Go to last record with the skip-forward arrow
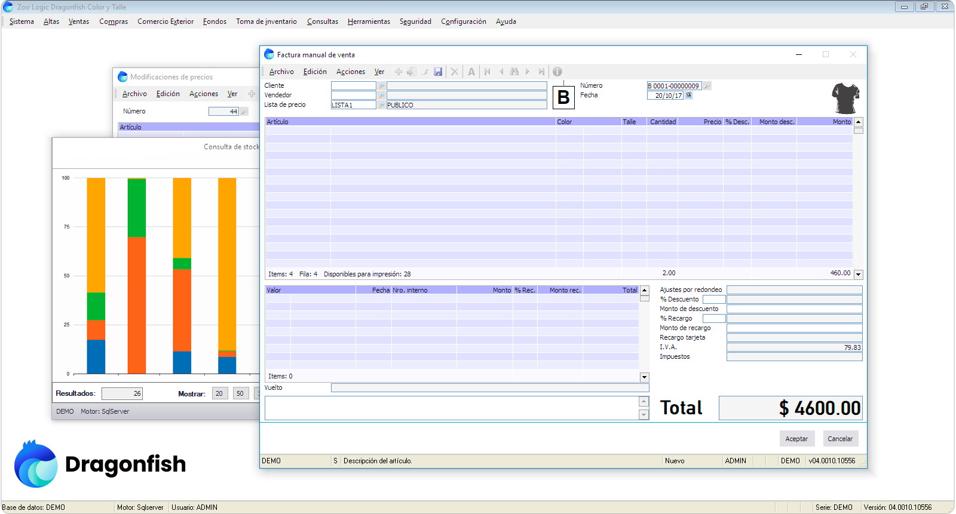Screen dimensions: 956x514 point(541,72)
